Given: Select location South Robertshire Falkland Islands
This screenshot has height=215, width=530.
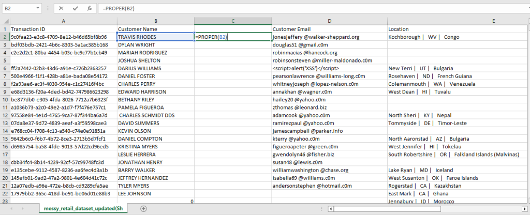Looking at the screenshot, I should [x=457, y=155].
